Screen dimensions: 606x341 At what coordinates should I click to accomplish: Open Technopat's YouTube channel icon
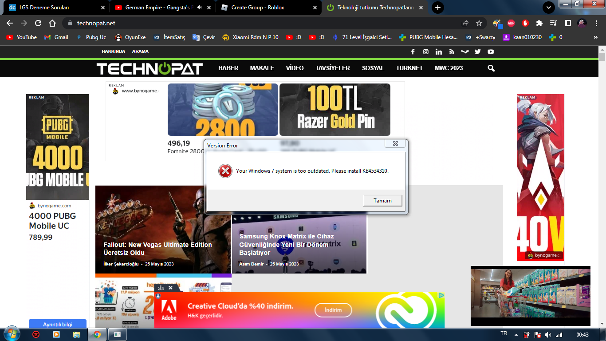click(491, 52)
